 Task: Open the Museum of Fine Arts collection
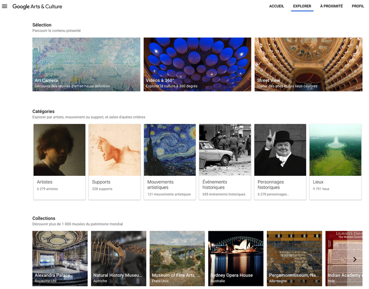(177, 258)
